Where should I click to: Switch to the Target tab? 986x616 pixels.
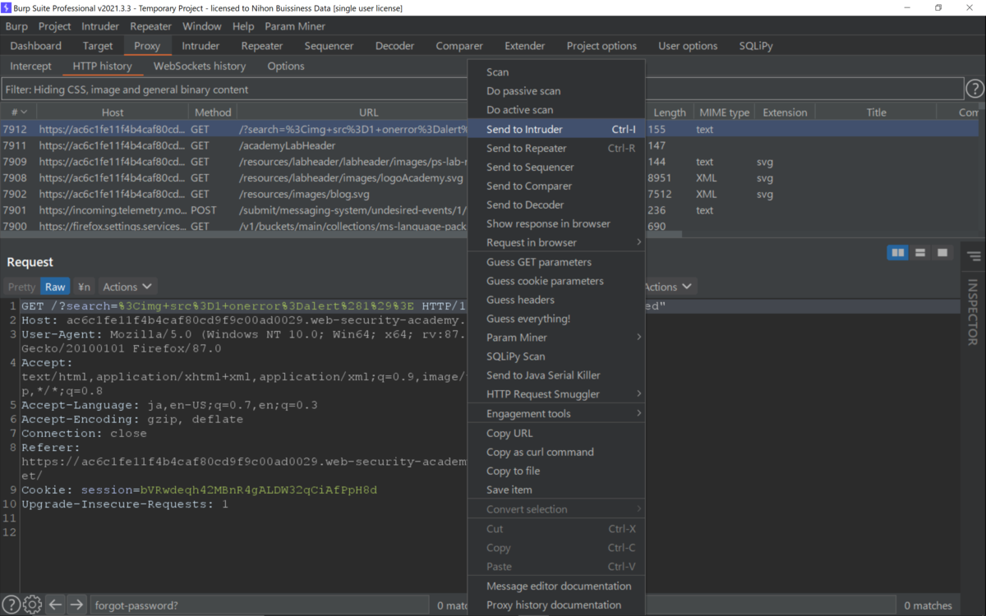pyautogui.click(x=98, y=46)
